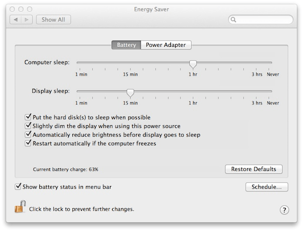Go forward with the right arrow button
Viewport: 303px width, 231px height.
point(27,20)
